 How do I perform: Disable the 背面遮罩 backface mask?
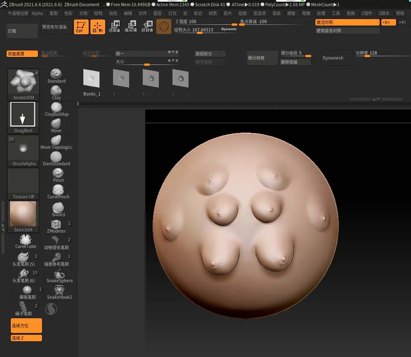(22, 54)
